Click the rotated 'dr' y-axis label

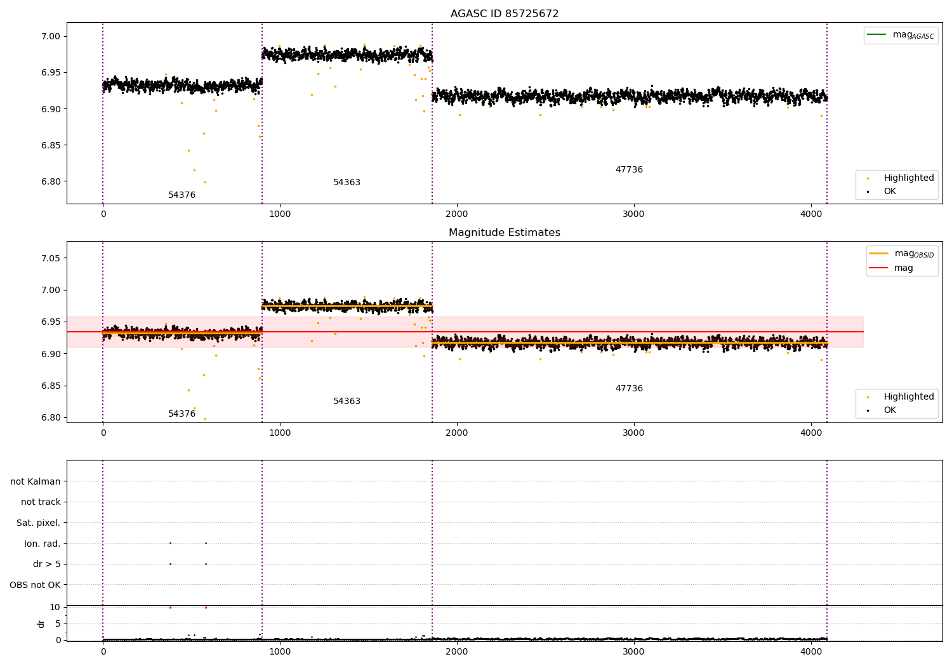click(x=41, y=624)
